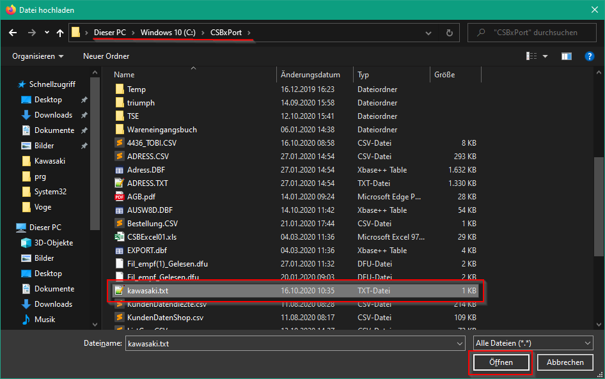The width and height of the screenshot is (605, 379).
Task: Sort by the Größe column header
Action: pos(444,75)
